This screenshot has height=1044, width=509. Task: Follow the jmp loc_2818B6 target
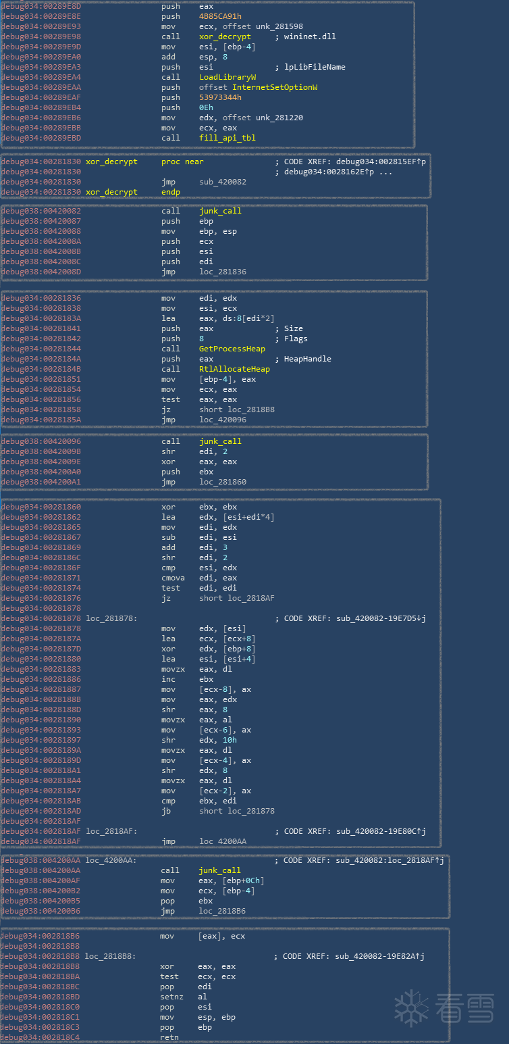(x=221, y=911)
